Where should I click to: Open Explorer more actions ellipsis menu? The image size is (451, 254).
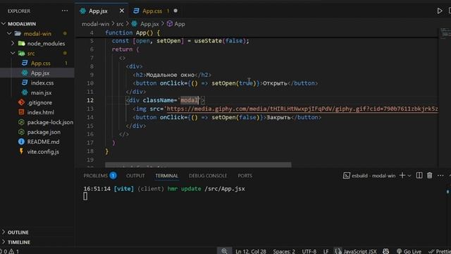coord(65,11)
